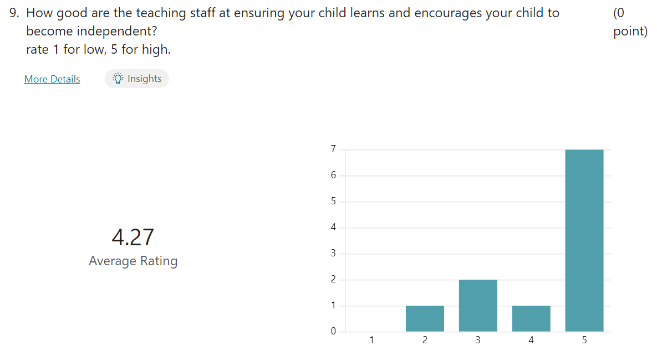Click y-axis label 7
The image size is (657, 356).
click(x=334, y=149)
